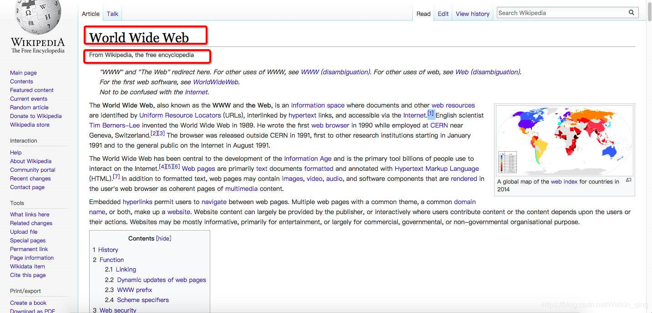652x313 pixels.
Task: Click the highlighted citation [1]
Action: point(431,113)
